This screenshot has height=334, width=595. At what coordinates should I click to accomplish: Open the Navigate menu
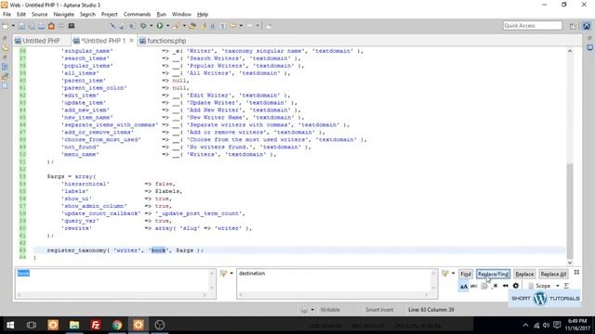[x=64, y=15]
